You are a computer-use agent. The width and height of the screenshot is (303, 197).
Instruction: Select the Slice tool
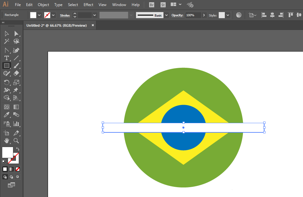tap(16, 133)
